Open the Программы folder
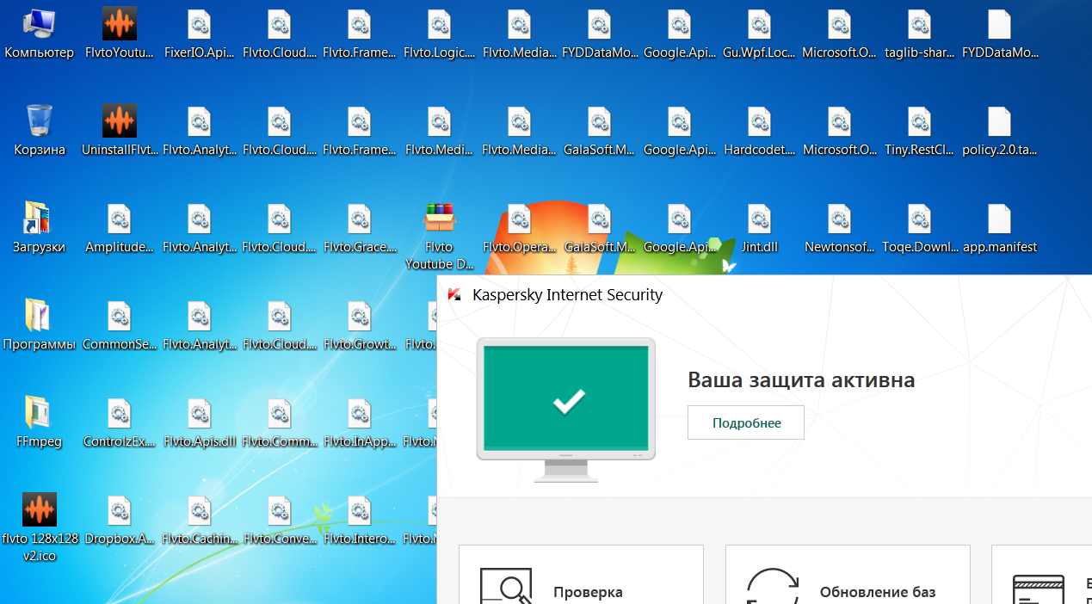Viewport: 1092px width, 604px height. (40, 326)
